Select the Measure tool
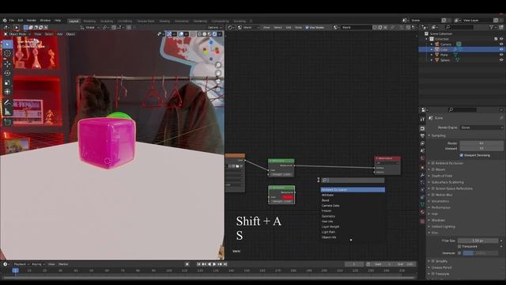This screenshot has width=506, height=285. pyautogui.click(x=7, y=112)
